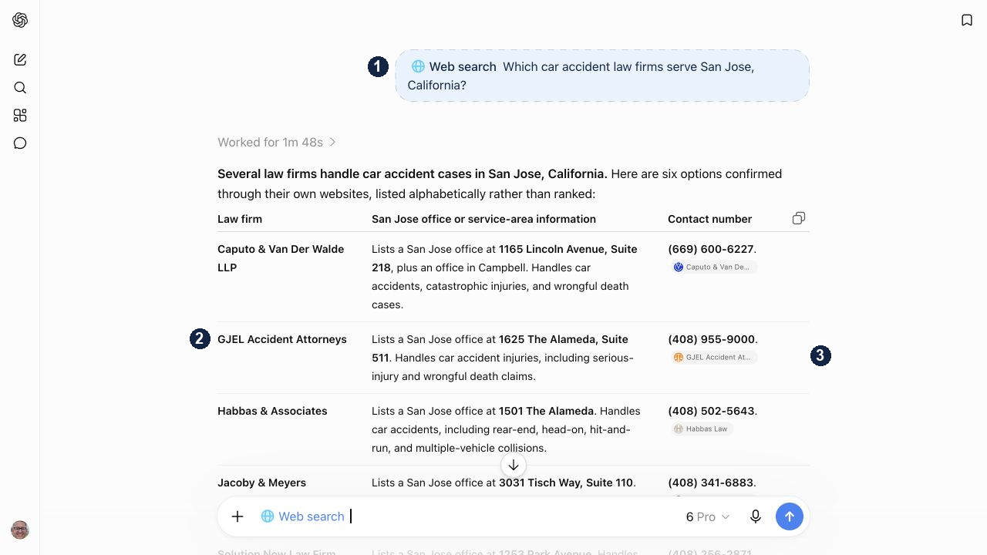Open the ChatGPT logo home icon

coord(20,20)
